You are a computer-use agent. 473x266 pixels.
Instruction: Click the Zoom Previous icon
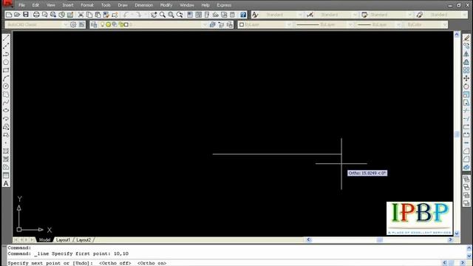click(x=180, y=15)
